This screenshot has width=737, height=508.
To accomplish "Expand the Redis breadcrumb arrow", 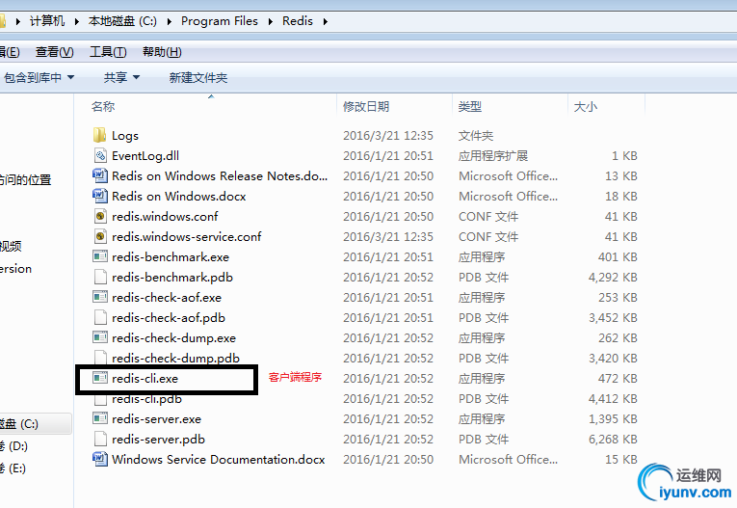I will point(326,21).
